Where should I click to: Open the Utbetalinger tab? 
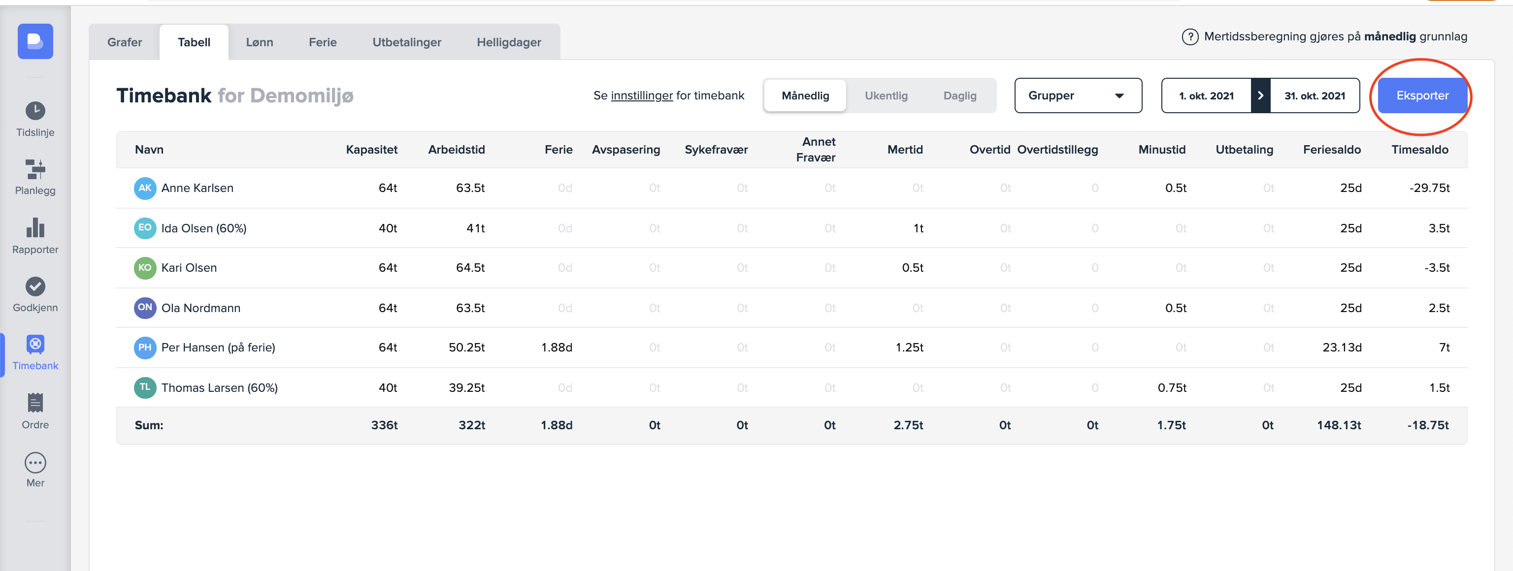pyautogui.click(x=406, y=42)
